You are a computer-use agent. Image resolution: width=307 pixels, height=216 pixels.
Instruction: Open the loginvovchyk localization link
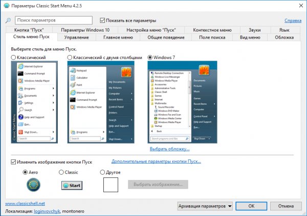(47, 211)
